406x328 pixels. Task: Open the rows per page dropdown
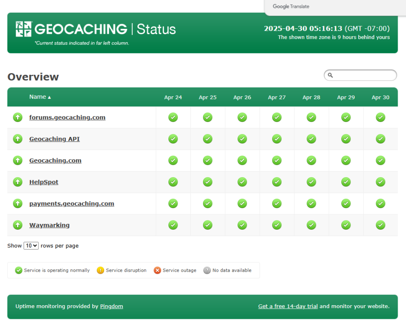tap(31, 246)
